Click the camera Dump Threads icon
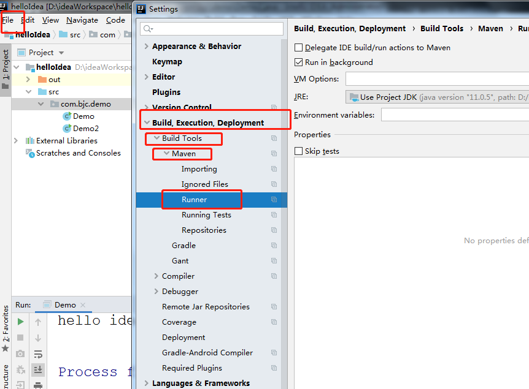 coord(20,353)
